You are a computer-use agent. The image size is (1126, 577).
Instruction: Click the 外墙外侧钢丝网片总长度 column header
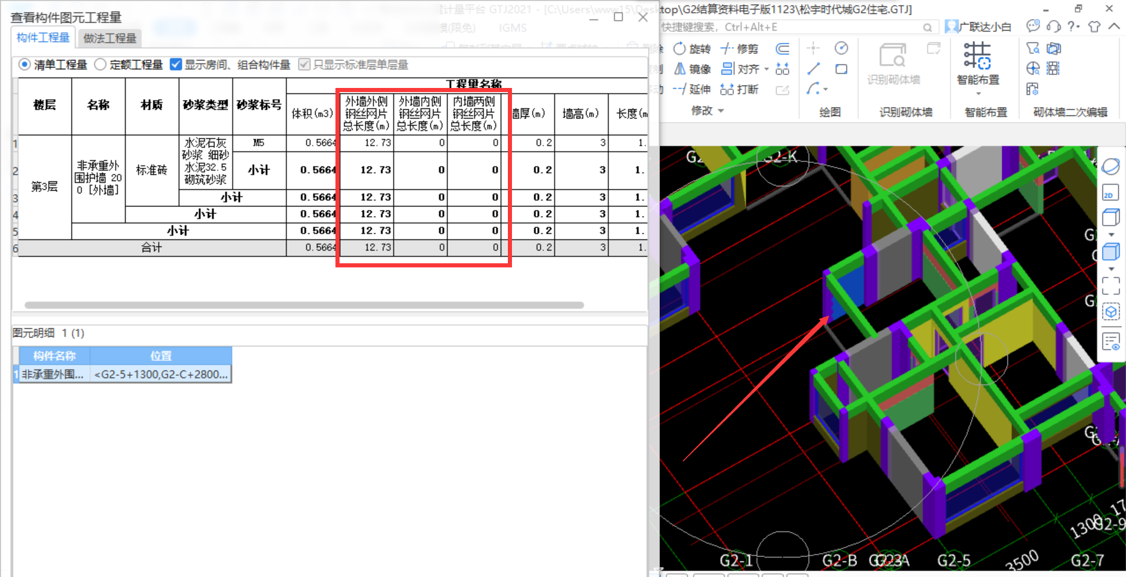[367, 114]
